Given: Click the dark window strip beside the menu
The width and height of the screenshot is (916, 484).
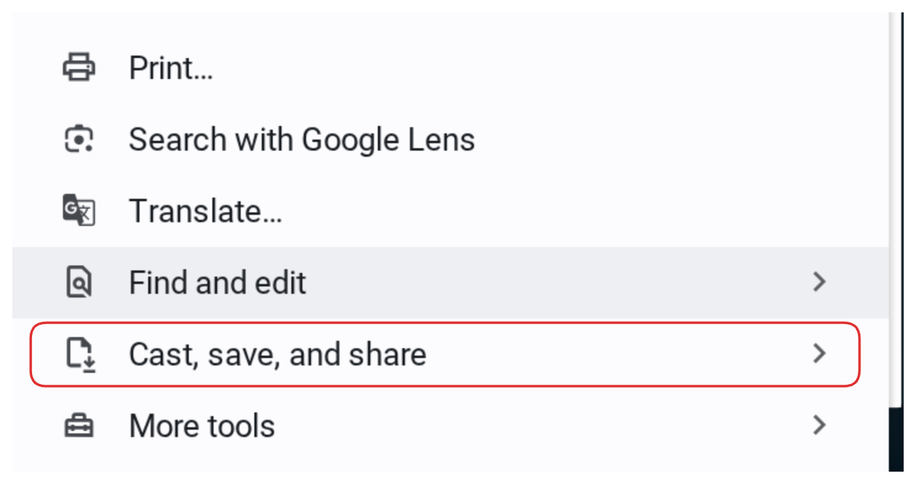Looking at the screenshot, I should coord(902,444).
